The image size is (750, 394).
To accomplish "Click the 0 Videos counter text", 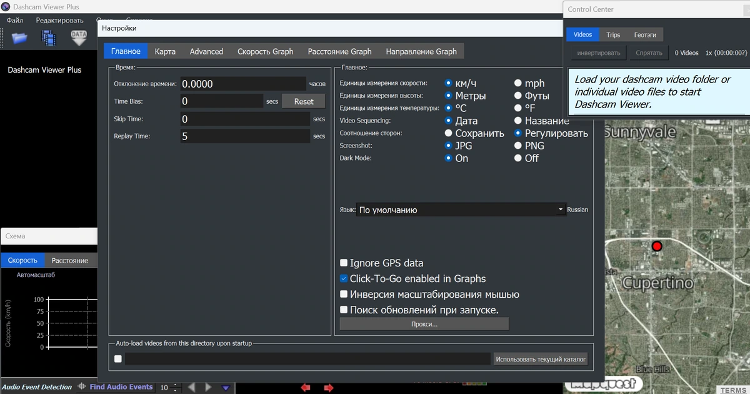I will [687, 53].
